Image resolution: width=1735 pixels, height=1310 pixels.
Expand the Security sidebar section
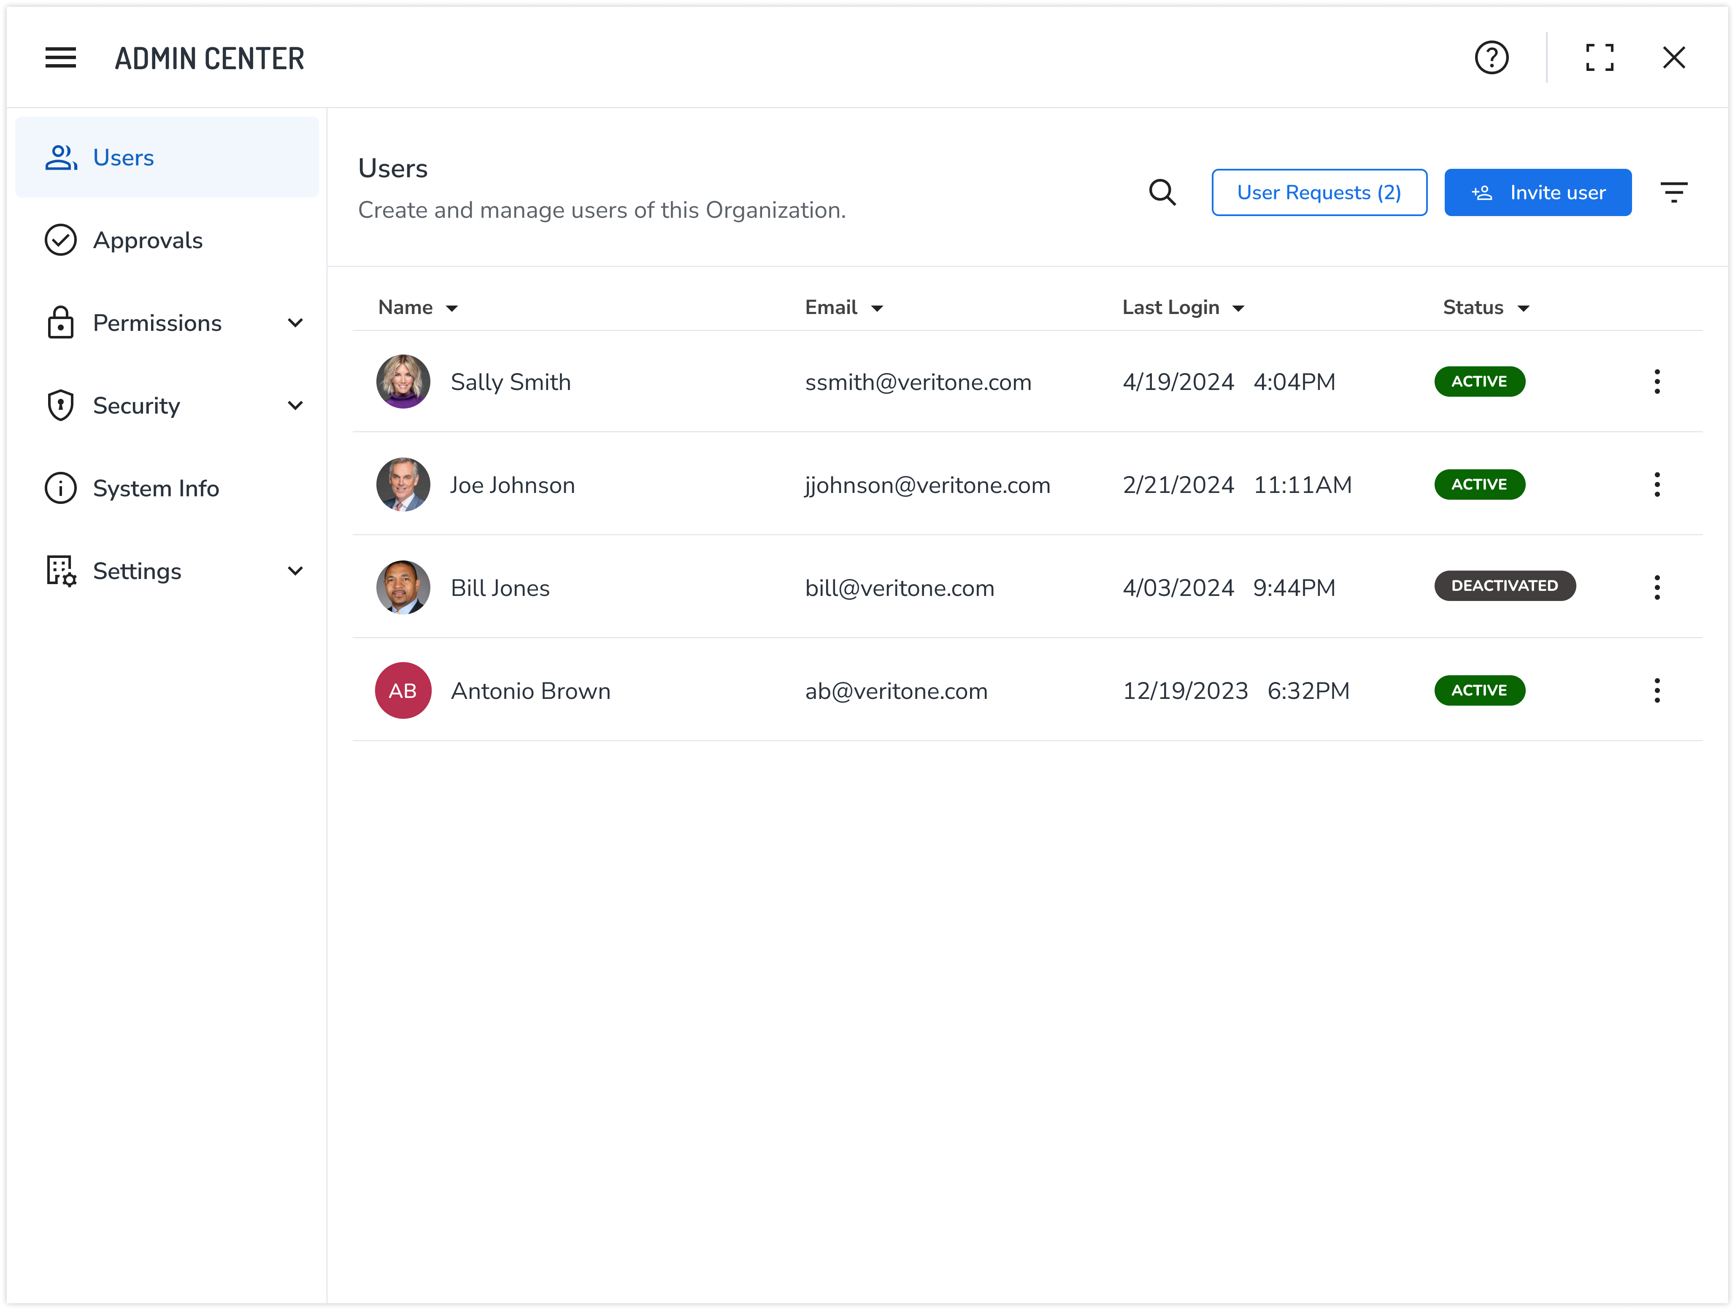[295, 406]
